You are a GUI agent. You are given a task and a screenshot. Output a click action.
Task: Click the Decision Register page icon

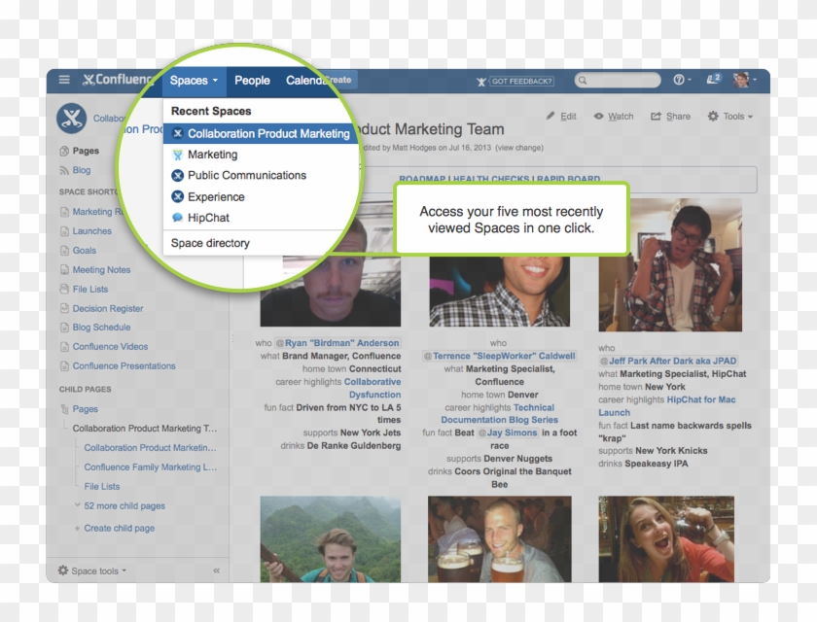[x=64, y=308]
